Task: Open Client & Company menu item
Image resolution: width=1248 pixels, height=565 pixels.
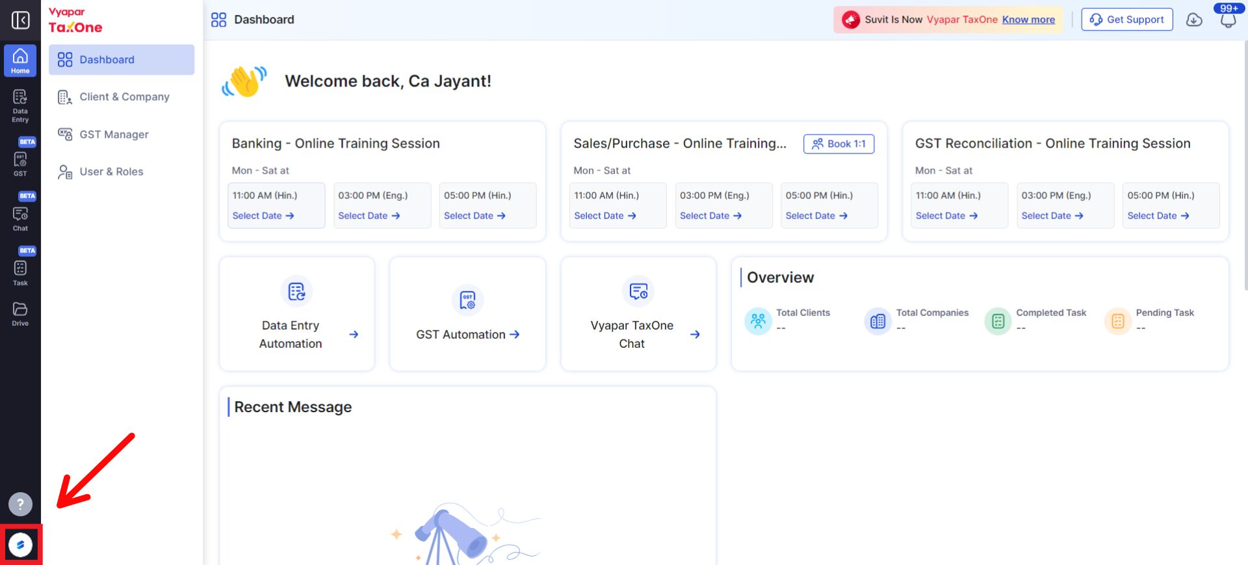Action: point(122,97)
